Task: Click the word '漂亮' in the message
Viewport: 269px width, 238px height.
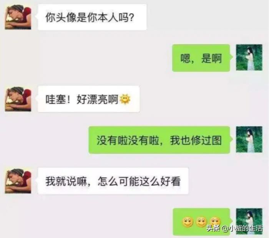Action: pyautogui.click(x=97, y=99)
